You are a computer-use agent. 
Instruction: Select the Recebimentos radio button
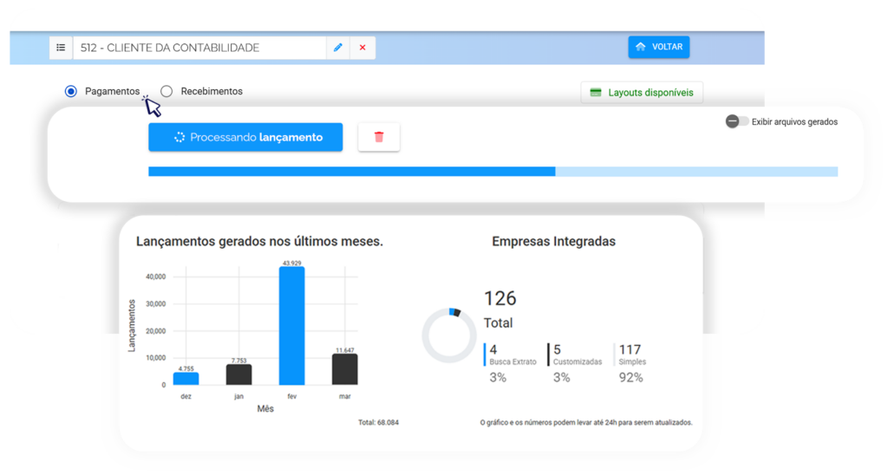pyautogui.click(x=166, y=91)
